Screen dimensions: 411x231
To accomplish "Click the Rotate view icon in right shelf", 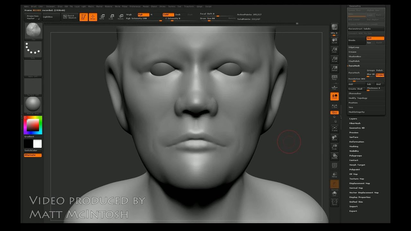I will (x=334, y=157).
